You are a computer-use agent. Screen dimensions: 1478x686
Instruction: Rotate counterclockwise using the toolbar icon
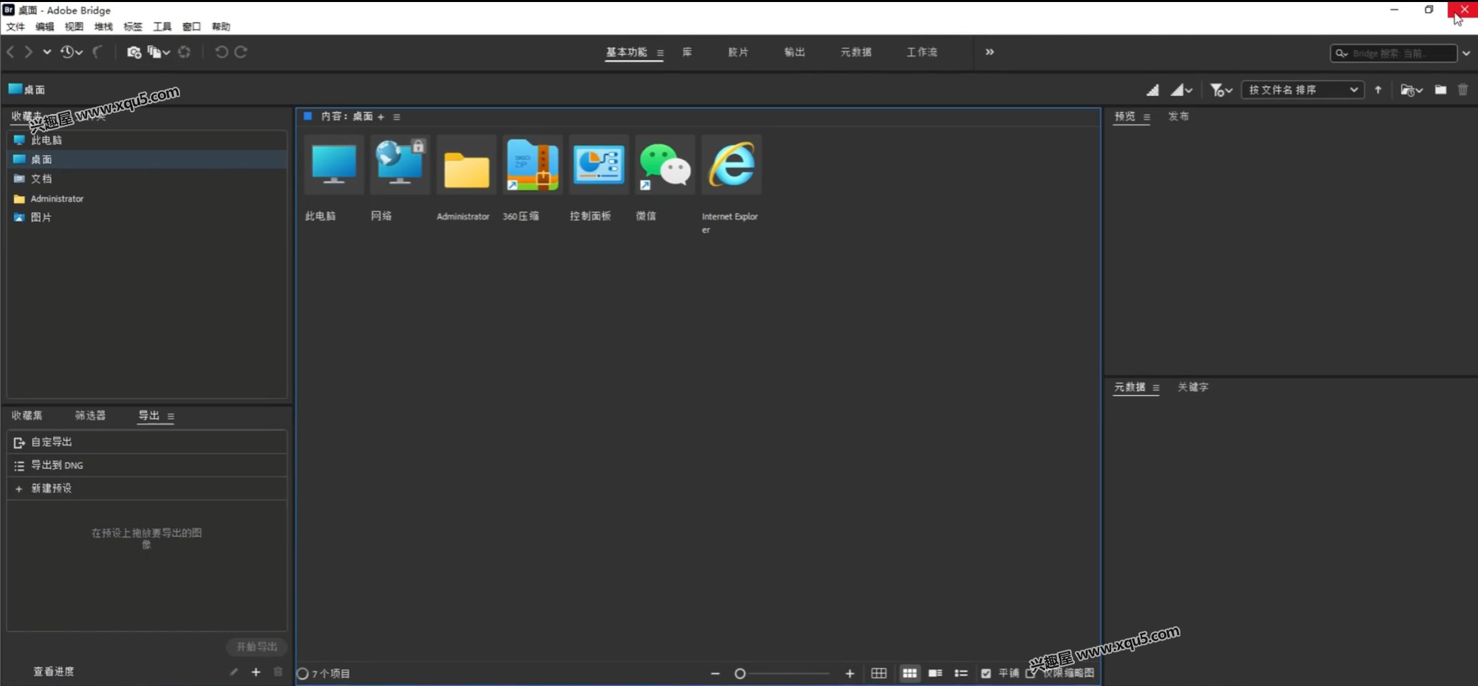221,52
